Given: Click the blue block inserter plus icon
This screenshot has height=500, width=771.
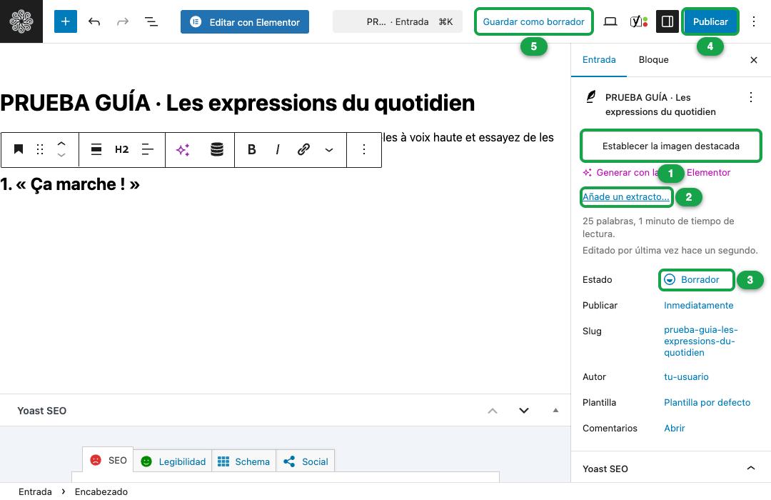Looking at the screenshot, I should point(66,21).
